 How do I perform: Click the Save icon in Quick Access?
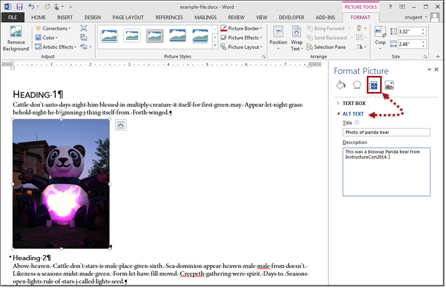[19, 7]
